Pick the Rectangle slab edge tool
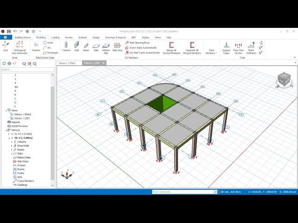Viewport: 298px width, 223px height. pyautogui.click(x=50, y=52)
